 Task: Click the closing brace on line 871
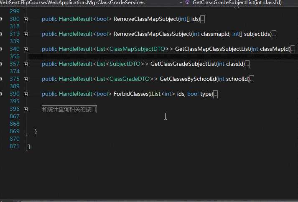[x=29, y=146]
